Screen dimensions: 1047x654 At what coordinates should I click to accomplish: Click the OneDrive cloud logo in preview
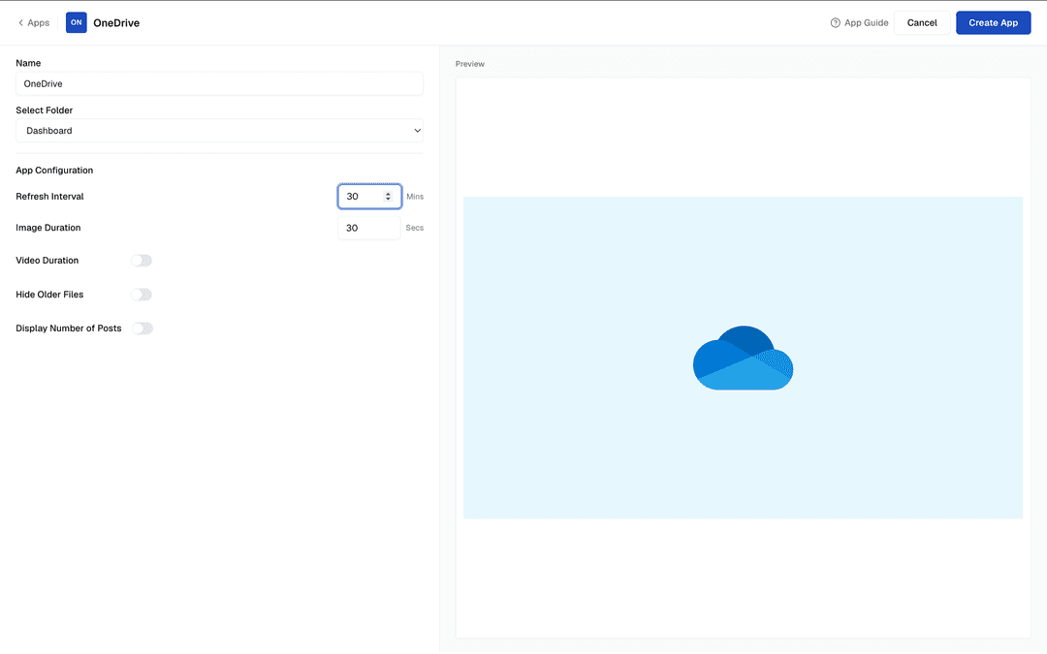pyautogui.click(x=743, y=358)
